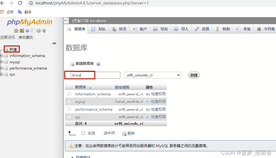Image resolution: width=276 pixels, height=158 pixels.
Task: Select information_schema in navigation tree
Action: [x=27, y=56]
